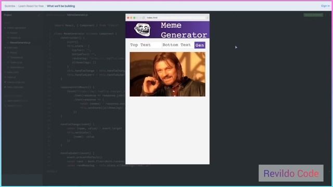
Task: Click the Scrimba breadcrumb link
Action: click(10, 6)
